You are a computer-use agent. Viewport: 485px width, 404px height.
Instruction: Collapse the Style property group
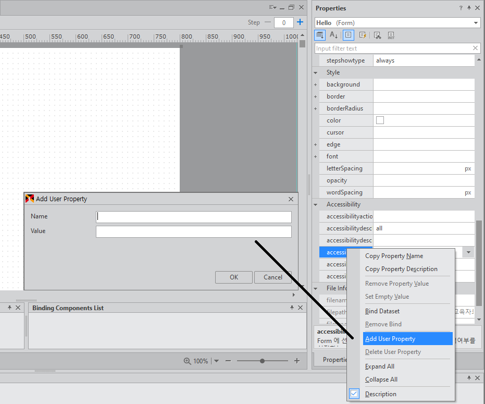tap(316, 72)
